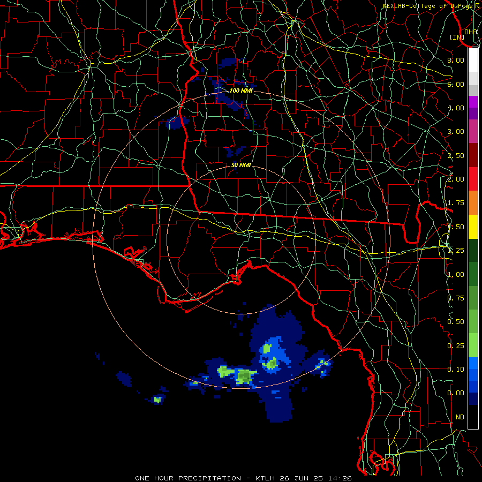Click the 0.10 legend value

(456, 370)
